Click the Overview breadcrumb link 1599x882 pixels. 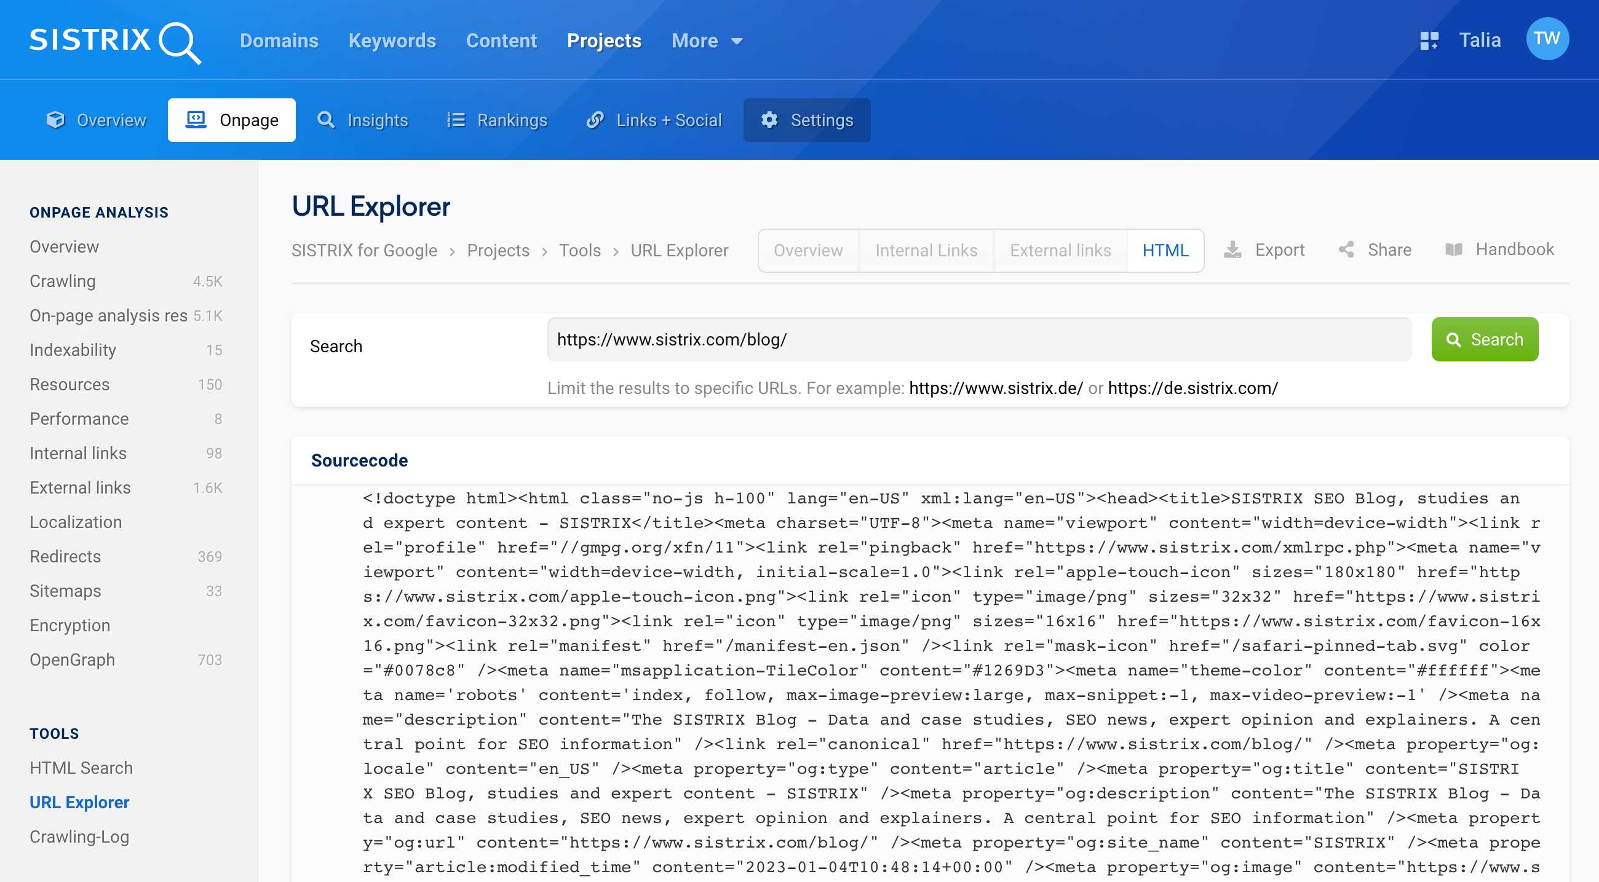[x=808, y=250]
